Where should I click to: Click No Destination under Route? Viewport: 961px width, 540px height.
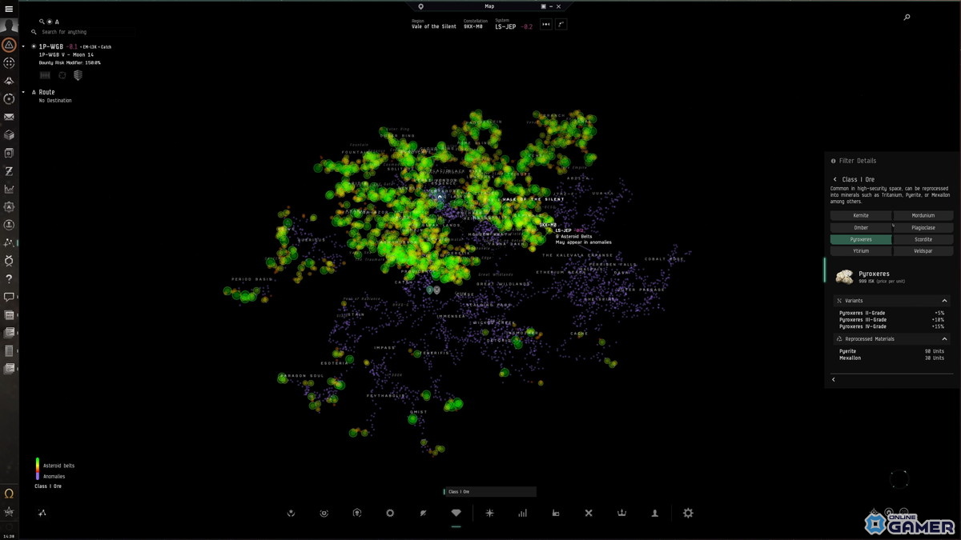(x=54, y=100)
